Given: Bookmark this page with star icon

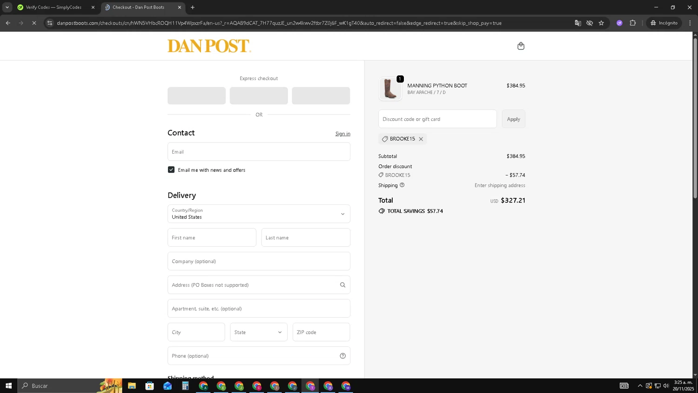Looking at the screenshot, I should 601,23.
